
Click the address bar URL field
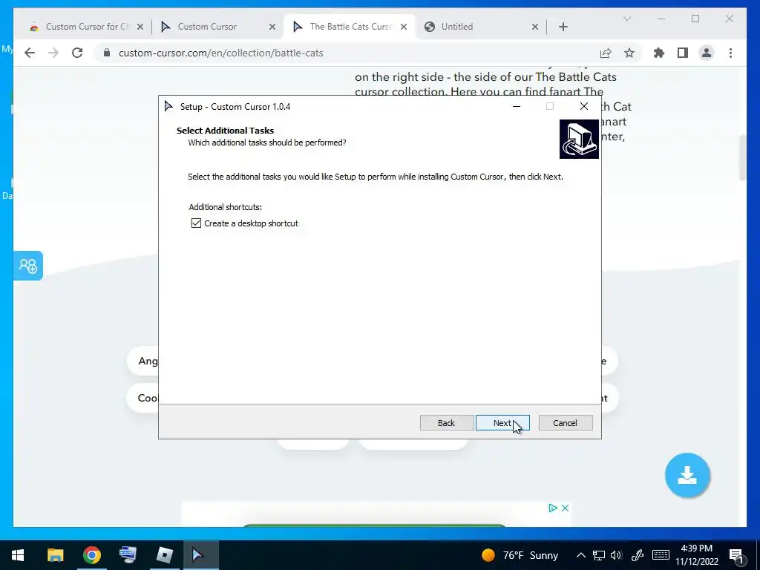(x=349, y=53)
